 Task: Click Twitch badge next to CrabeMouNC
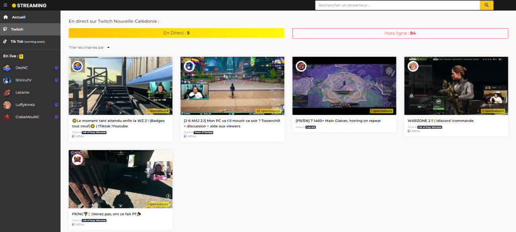[57, 117]
